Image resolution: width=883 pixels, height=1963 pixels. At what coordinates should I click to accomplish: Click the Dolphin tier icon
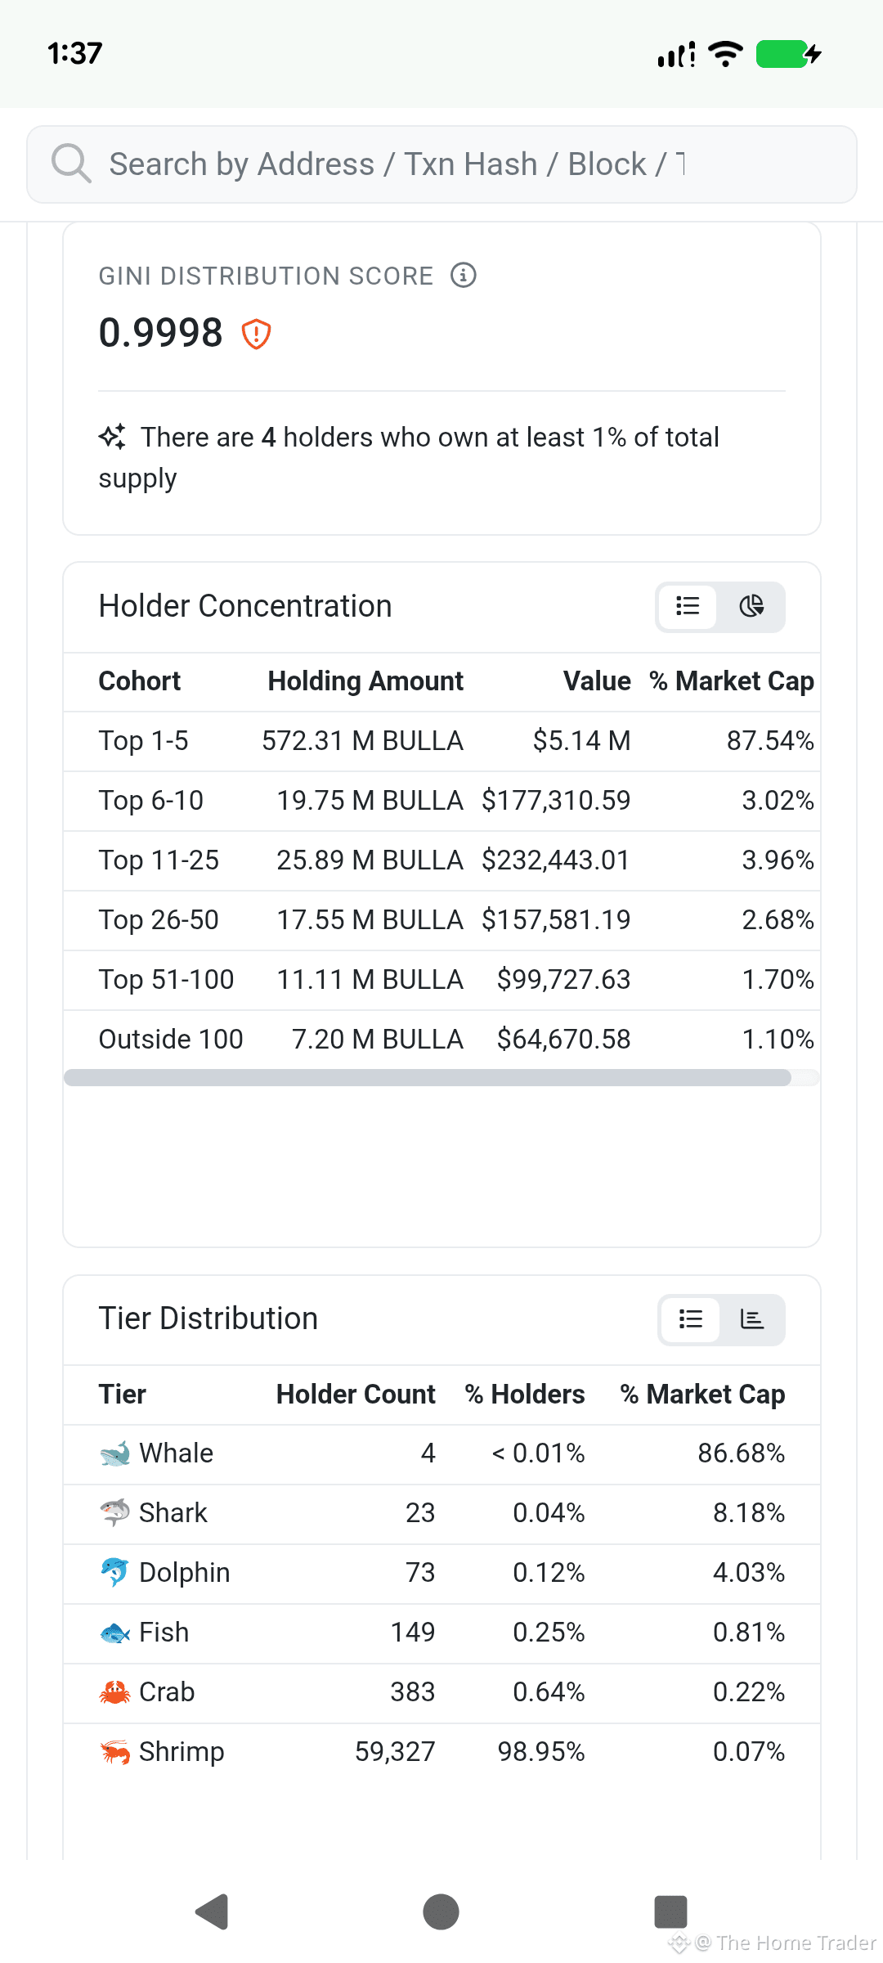click(x=114, y=1573)
